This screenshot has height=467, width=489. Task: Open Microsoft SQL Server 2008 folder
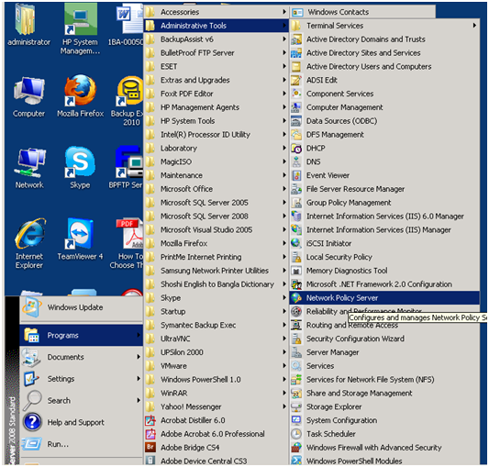[216, 217]
